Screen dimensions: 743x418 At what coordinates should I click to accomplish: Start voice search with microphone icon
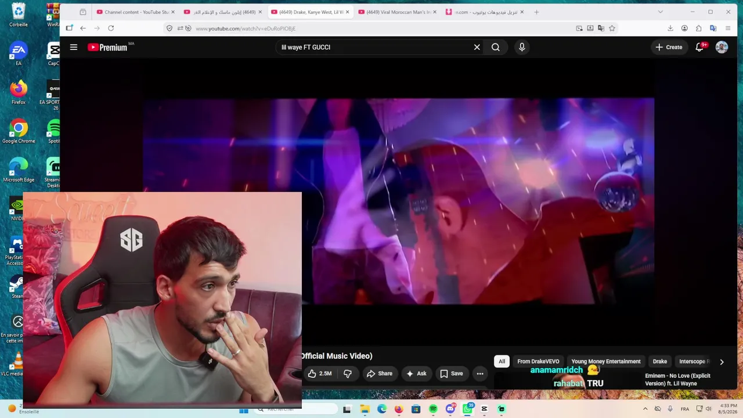[522, 47]
